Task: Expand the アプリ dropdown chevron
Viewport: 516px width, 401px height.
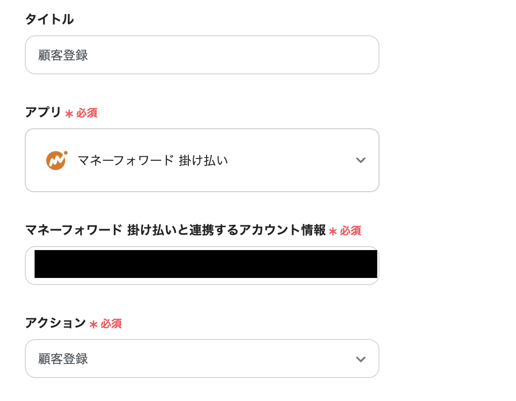Action: pos(360,160)
